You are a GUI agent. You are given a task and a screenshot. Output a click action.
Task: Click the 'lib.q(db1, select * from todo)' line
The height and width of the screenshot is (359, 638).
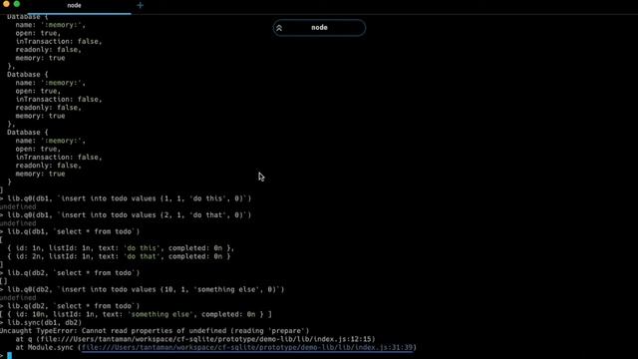point(74,231)
